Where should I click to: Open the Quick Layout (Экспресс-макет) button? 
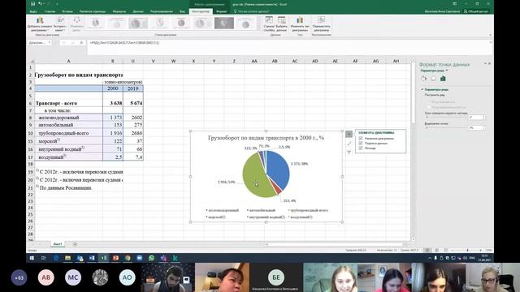tap(60, 24)
